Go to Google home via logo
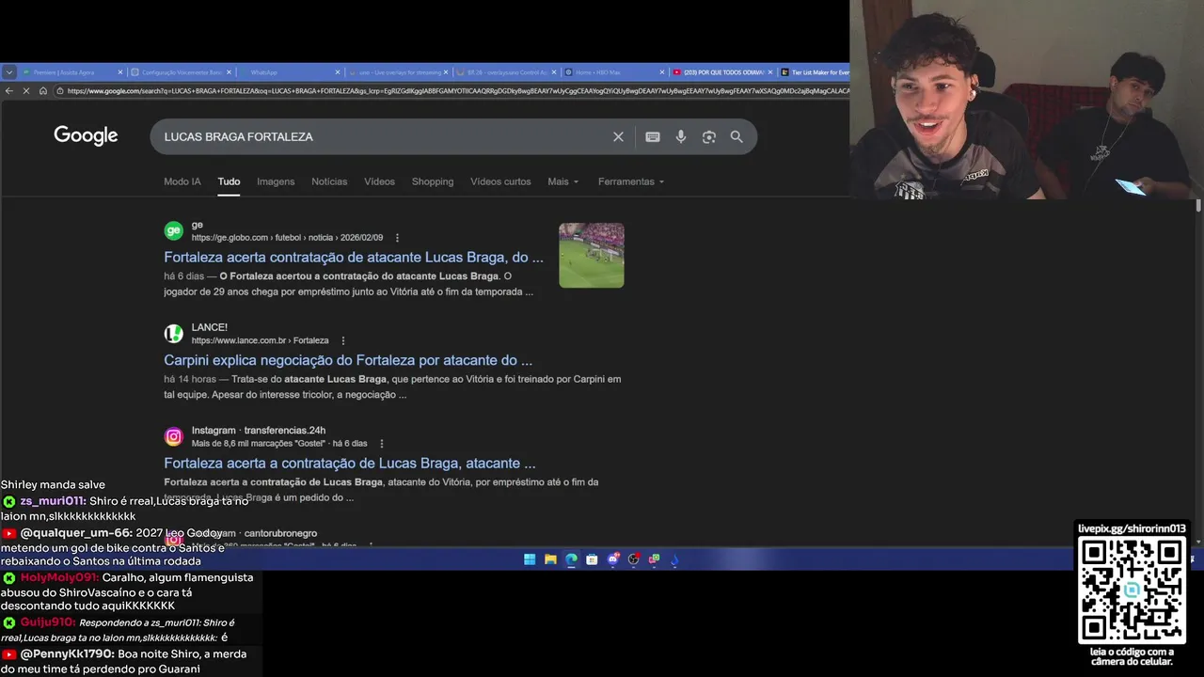This screenshot has width=1204, height=677. (x=86, y=136)
